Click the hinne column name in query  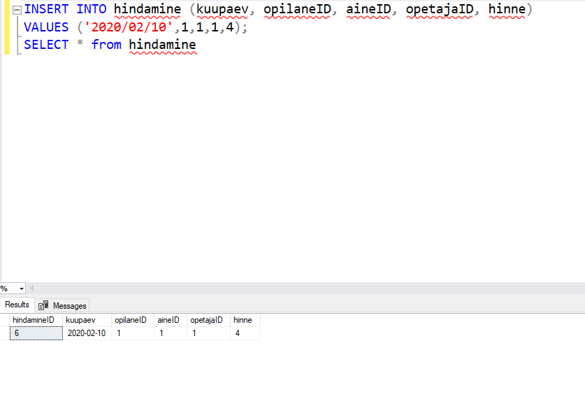(507, 9)
